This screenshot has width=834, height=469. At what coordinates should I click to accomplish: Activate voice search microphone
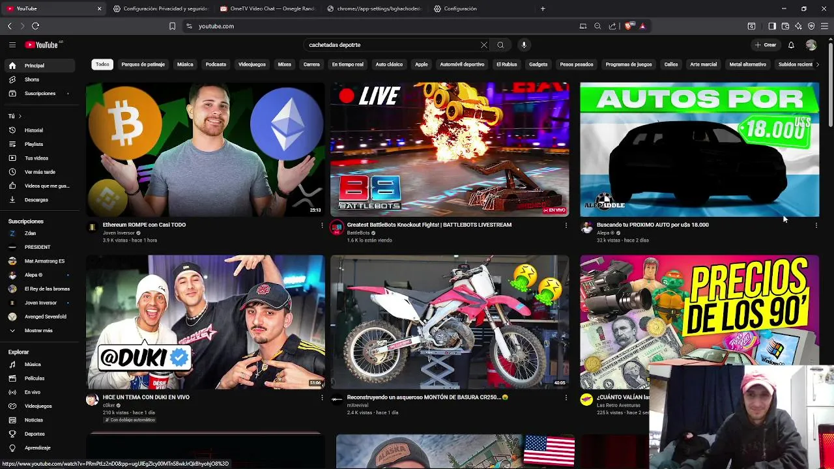[x=524, y=45]
